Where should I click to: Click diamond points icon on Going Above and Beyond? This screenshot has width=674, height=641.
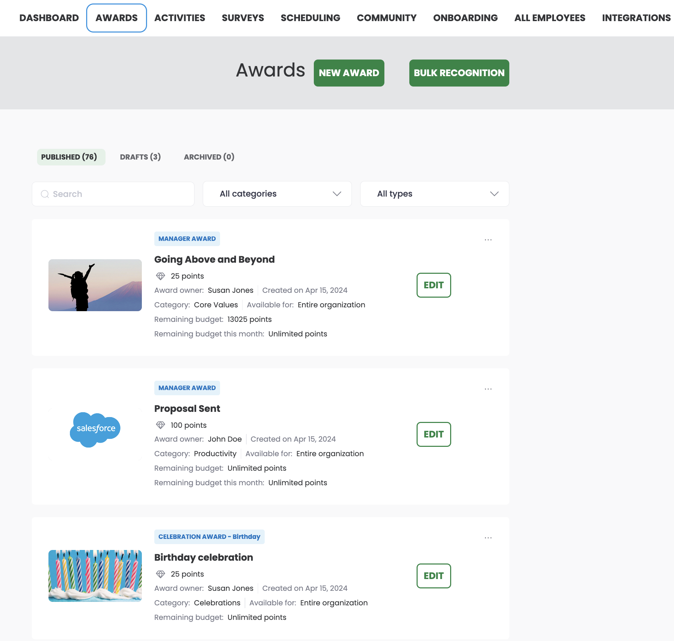pyautogui.click(x=161, y=276)
